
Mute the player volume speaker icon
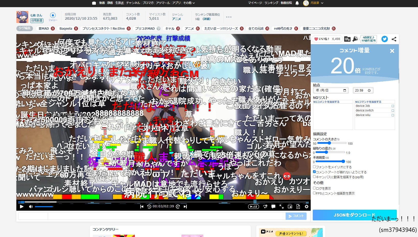coord(31,207)
